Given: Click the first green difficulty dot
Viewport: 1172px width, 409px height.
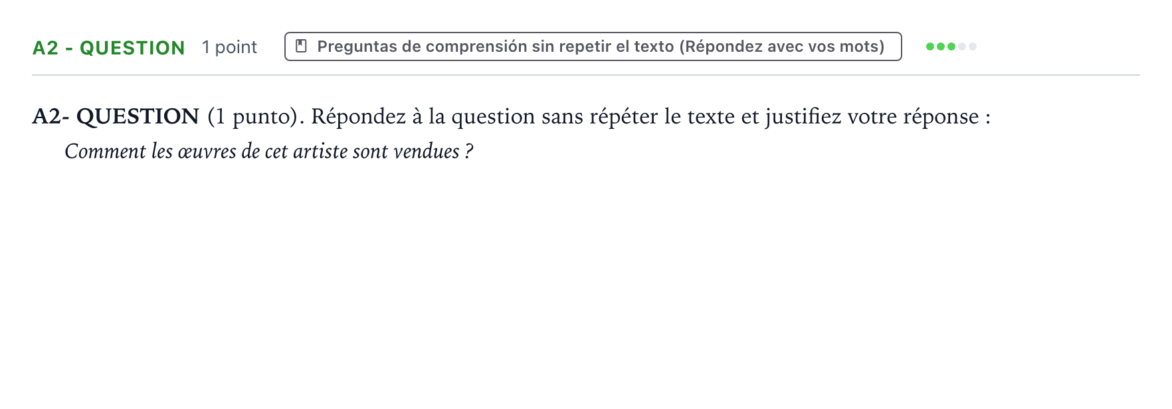Looking at the screenshot, I should [930, 46].
